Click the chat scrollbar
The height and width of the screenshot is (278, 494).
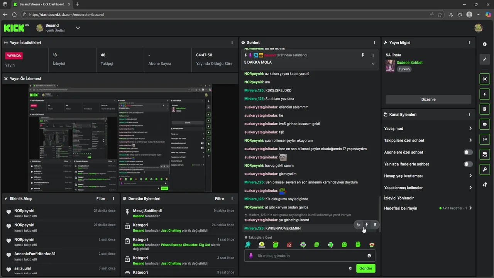click(380, 214)
